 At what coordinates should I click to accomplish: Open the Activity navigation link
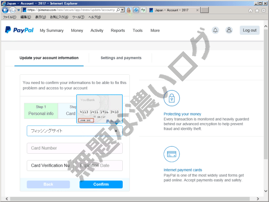click(97, 31)
